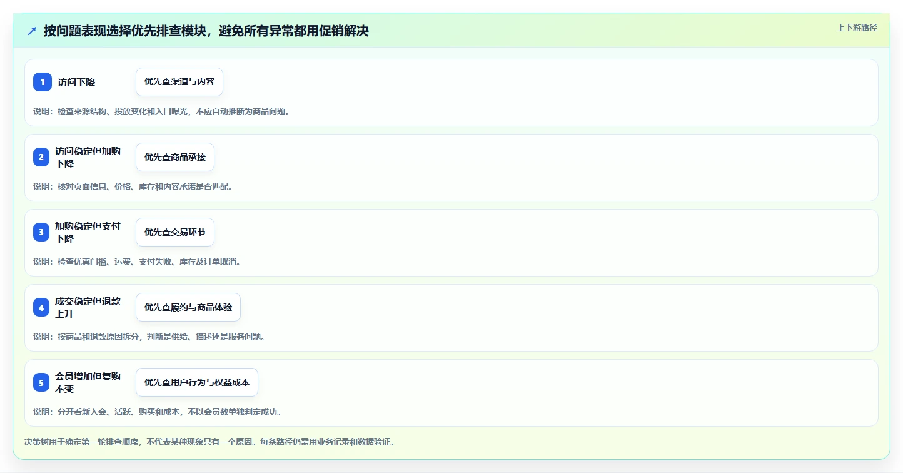Click the 会员增加但复购不变 symptom label
The width and height of the screenshot is (903, 473).
pyautogui.click(x=88, y=382)
